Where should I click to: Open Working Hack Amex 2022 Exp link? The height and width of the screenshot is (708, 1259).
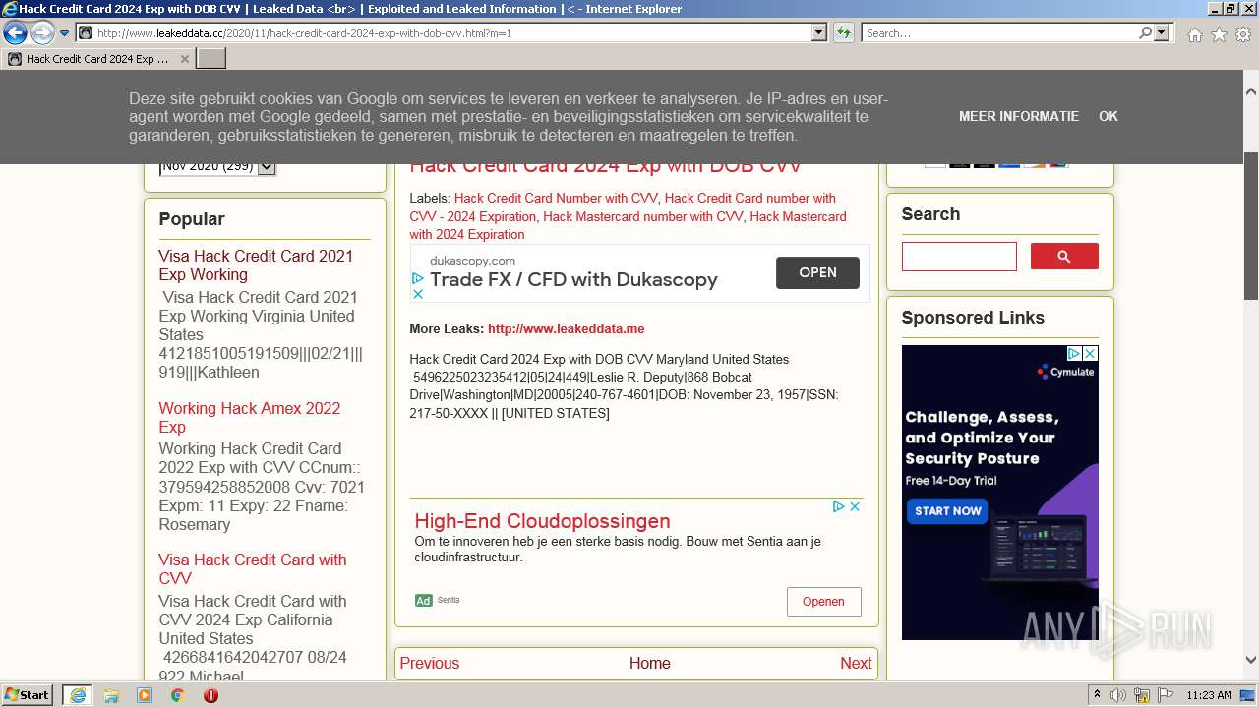pos(250,418)
